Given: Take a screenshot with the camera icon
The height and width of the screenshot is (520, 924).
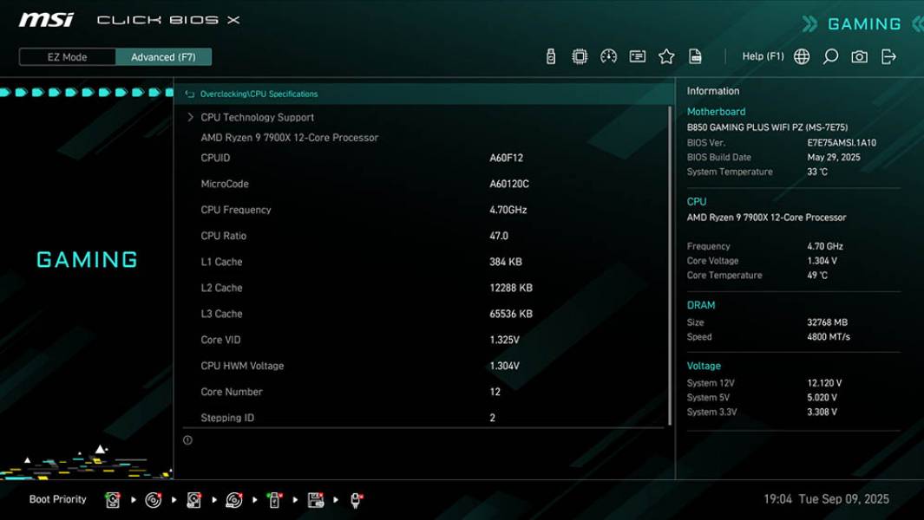Looking at the screenshot, I should 858,55.
